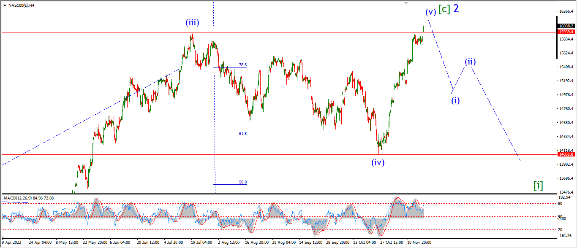Select the large blue 2 wave label
The width and height of the screenshot is (577, 248).
coord(456,9)
